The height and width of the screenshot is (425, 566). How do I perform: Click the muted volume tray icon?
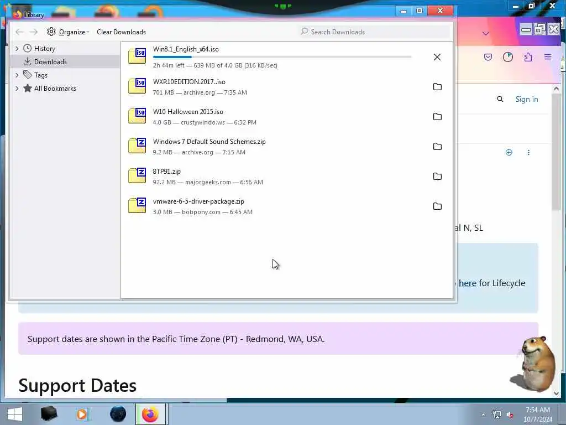pos(510,415)
